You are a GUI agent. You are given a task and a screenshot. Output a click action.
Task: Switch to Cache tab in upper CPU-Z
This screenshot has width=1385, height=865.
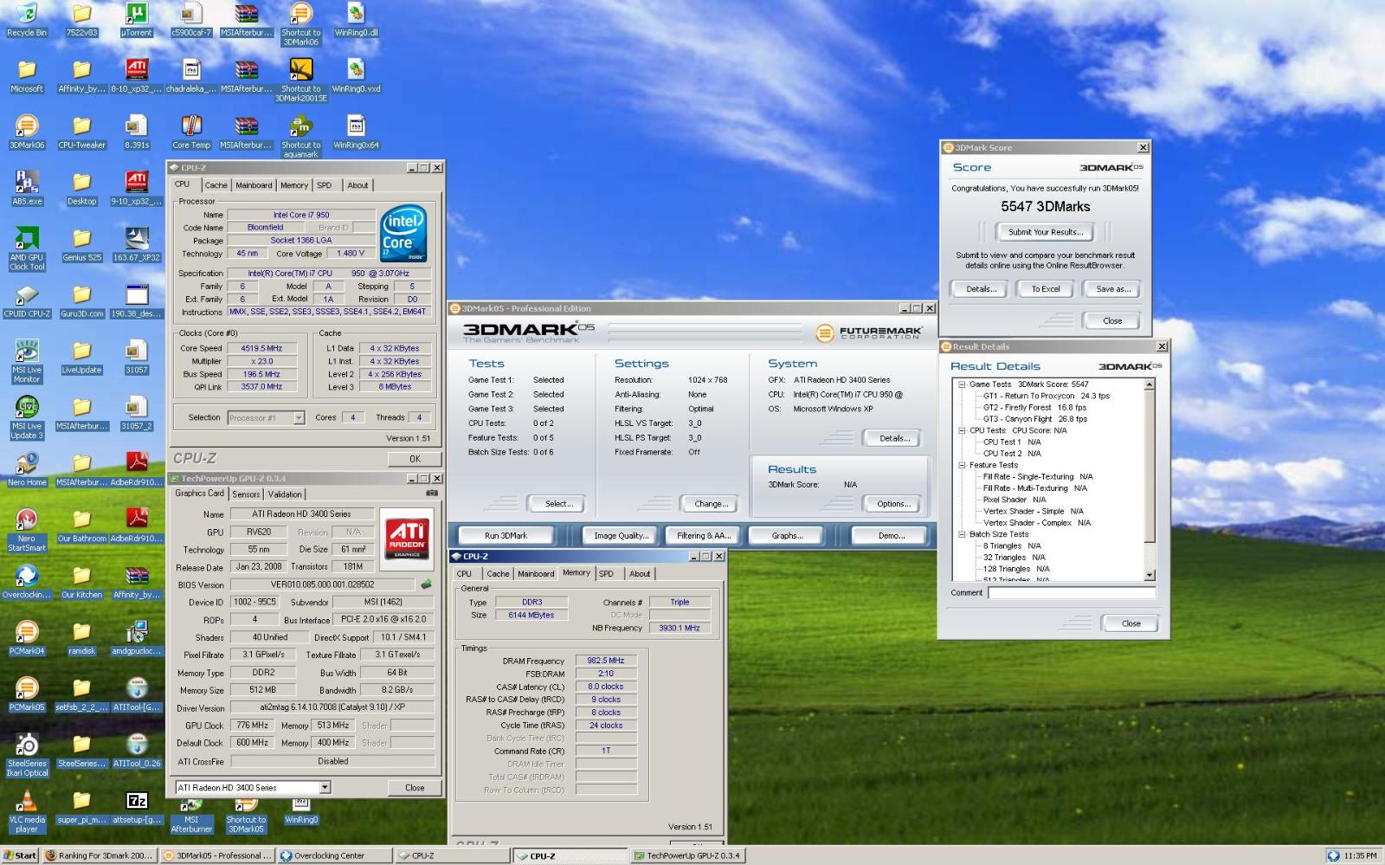(x=216, y=185)
